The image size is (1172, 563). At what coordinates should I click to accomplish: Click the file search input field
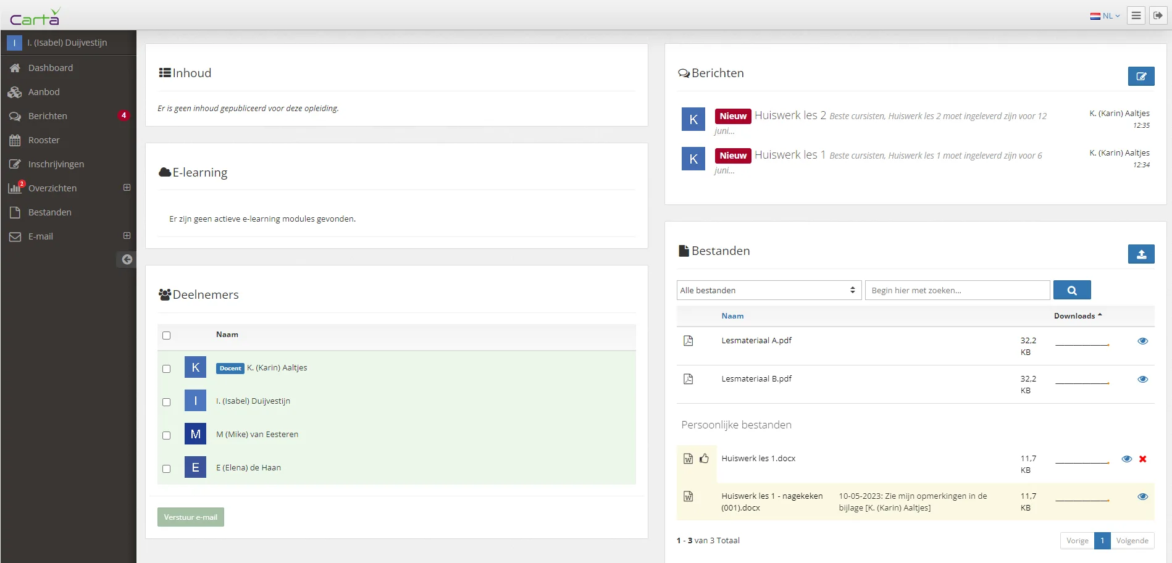click(957, 290)
